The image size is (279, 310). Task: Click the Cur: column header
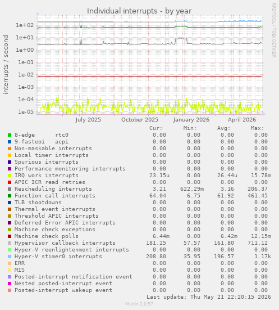[156, 128]
